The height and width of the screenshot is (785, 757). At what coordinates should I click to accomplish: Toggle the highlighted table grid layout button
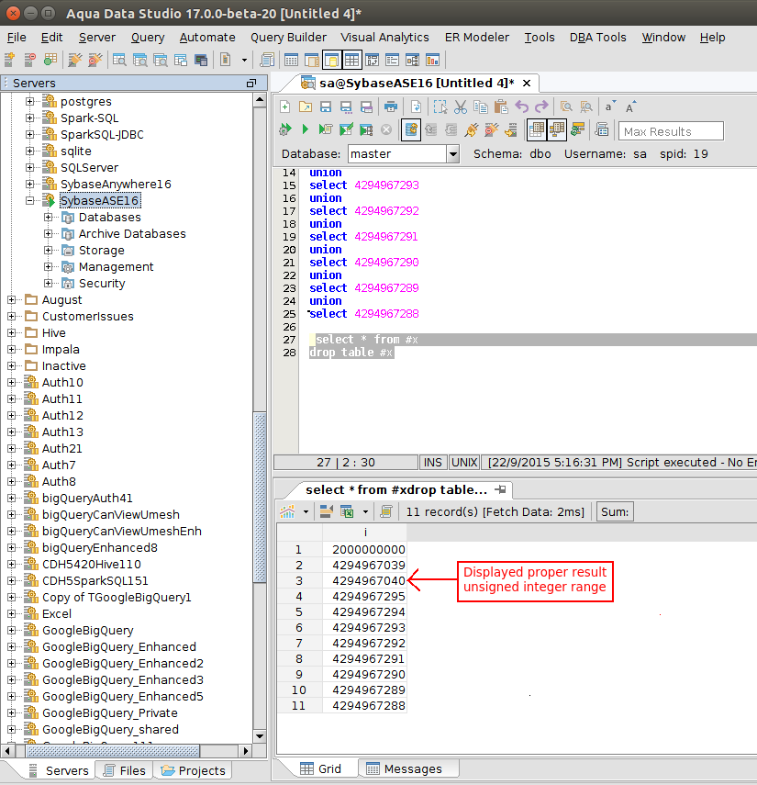pos(351,60)
